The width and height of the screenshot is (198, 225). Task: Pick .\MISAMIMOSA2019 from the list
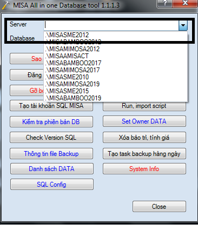(x=116, y=84)
